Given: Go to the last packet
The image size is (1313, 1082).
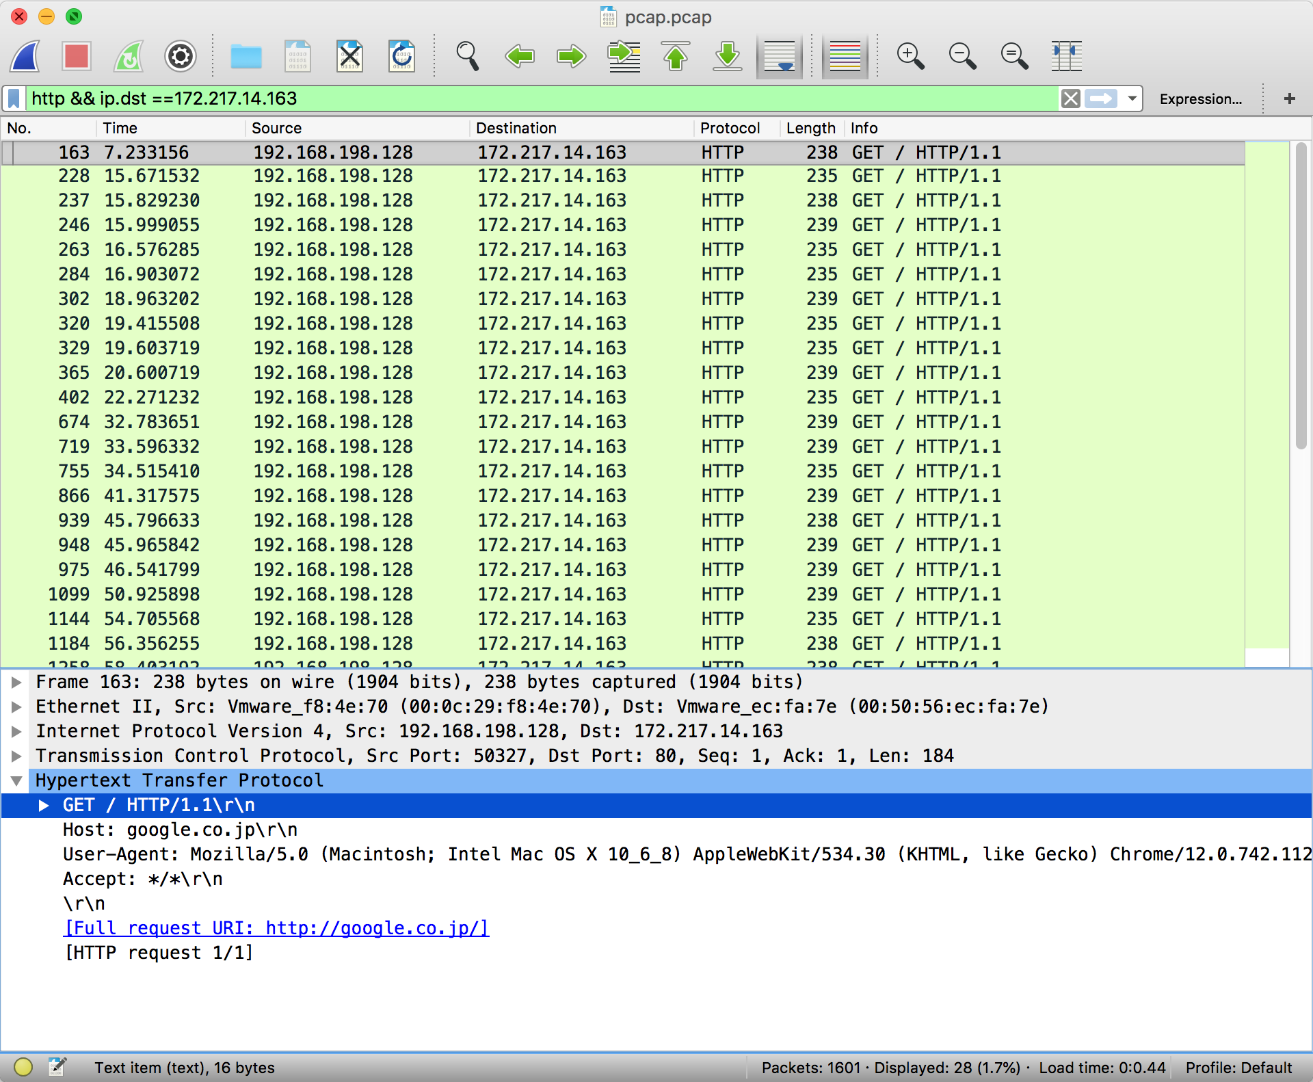Looking at the screenshot, I should (x=726, y=56).
